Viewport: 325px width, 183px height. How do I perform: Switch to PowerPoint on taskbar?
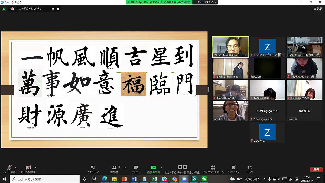pyautogui.click(x=124, y=179)
